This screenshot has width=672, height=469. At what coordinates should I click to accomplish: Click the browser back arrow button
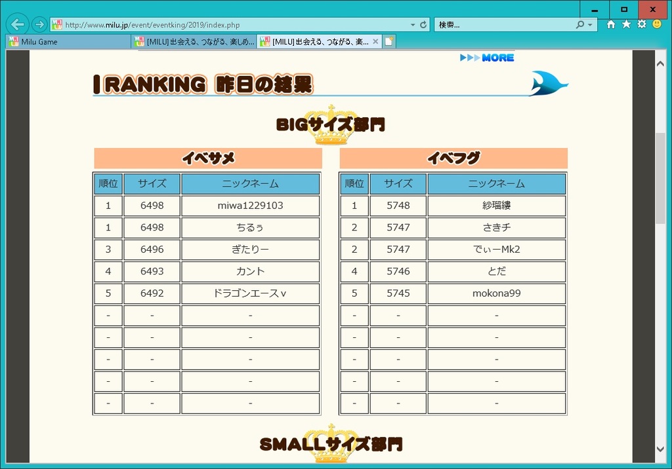[x=18, y=25]
